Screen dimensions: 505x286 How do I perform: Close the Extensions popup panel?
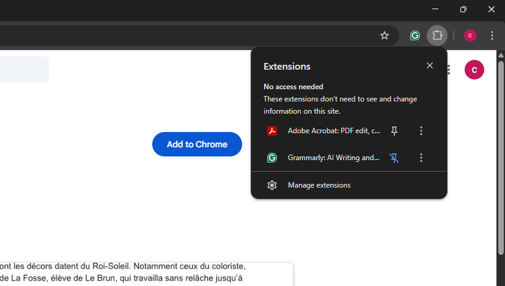(430, 66)
